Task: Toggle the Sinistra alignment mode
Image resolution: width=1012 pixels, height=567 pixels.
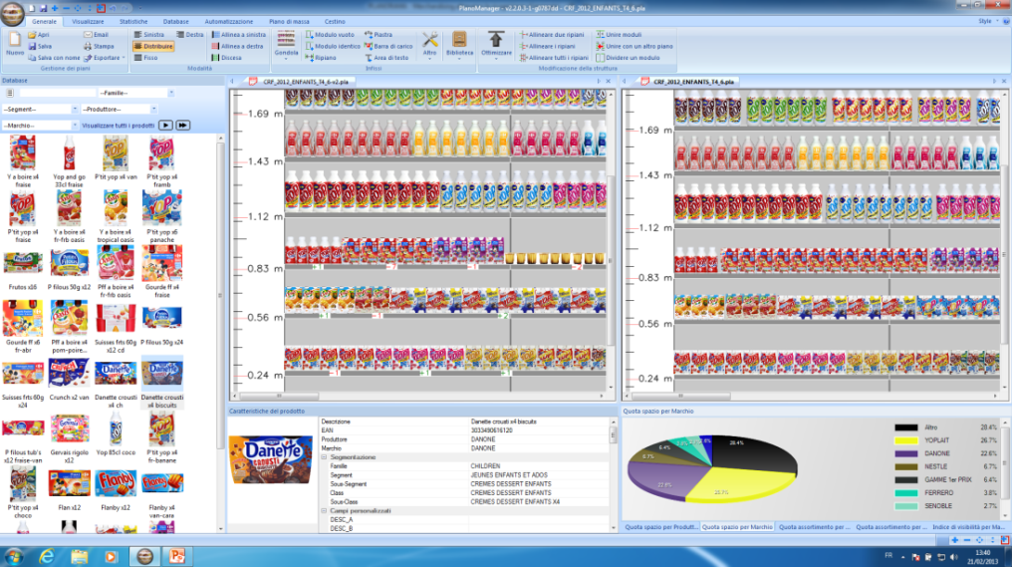Action: [x=149, y=34]
